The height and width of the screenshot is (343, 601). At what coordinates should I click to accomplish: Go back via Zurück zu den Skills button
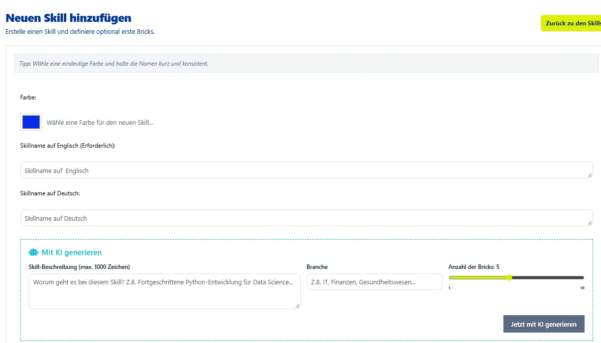(x=571, y=23)
